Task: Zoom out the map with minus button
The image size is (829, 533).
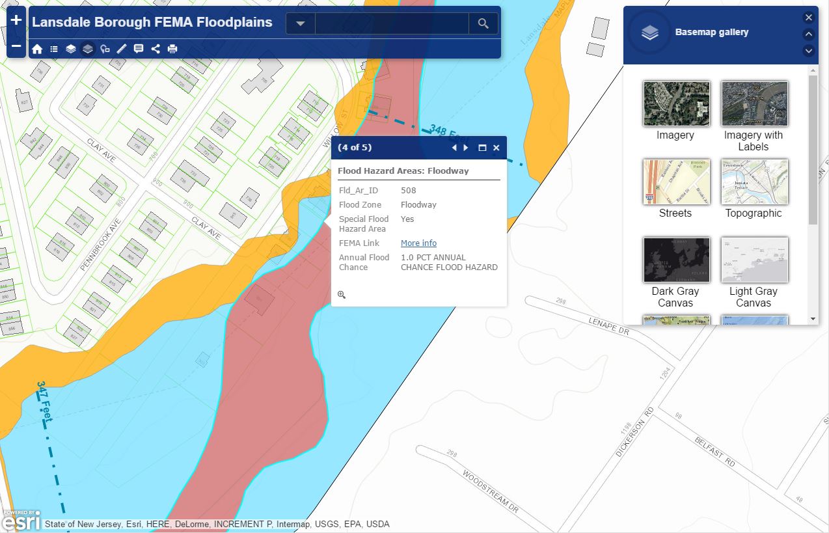Action: click(16, 46)
